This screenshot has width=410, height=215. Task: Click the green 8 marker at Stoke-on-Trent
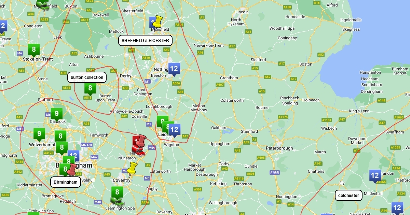pos(34,51)
